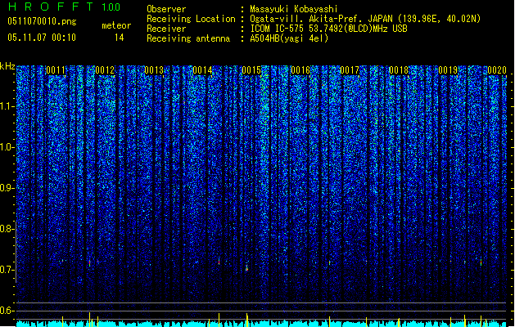Click the Observer field label
The image size is (515, 327).
166,9
